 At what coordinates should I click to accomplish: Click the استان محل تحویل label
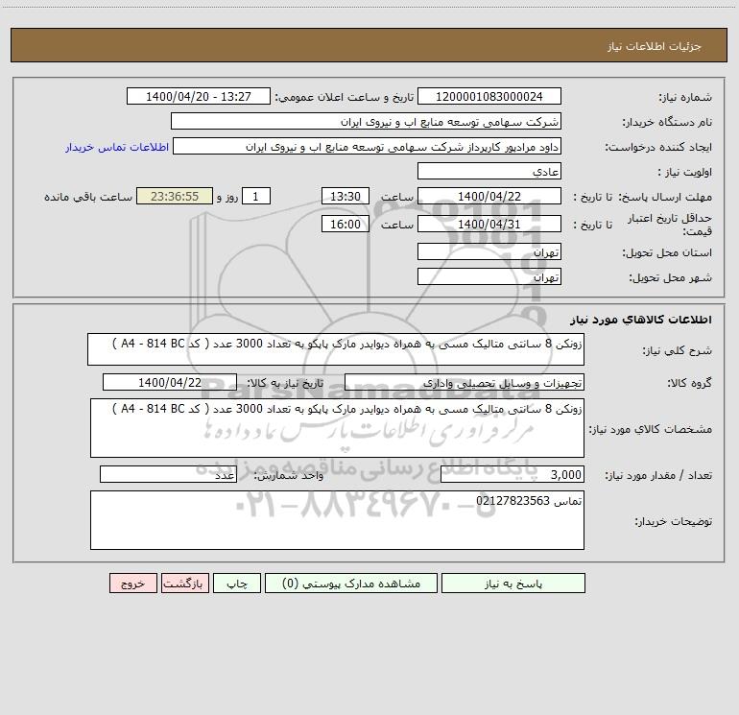click(667, 252)
